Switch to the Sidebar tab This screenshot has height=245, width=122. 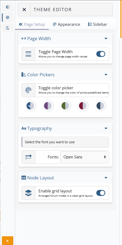tap(98, 24)
